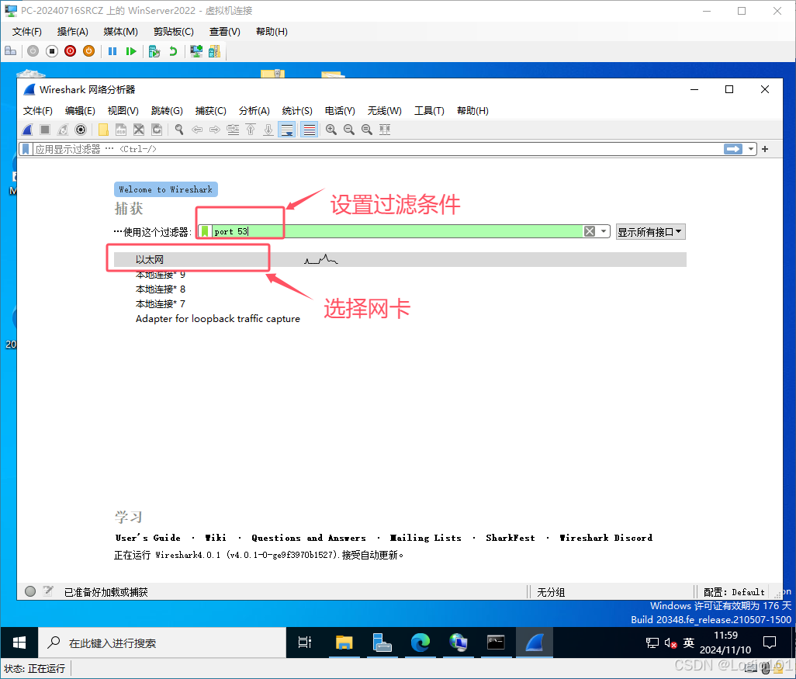This screenshot has width=796, height=679.
Task: Click into the capture filter field 'port 53'
Action: tap(396, 231)
